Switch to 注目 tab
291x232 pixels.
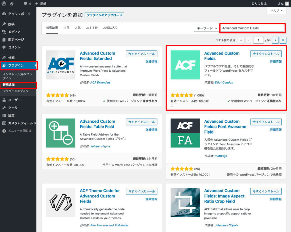point(66,28)
